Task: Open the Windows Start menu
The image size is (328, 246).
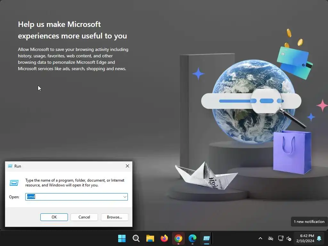Action: click(122, 238)
